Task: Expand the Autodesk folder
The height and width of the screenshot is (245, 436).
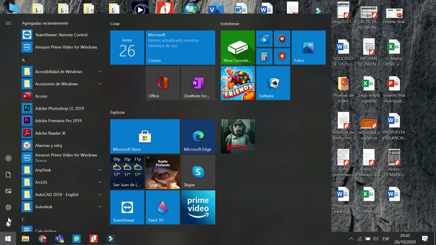Action: [x=62, y=207]
